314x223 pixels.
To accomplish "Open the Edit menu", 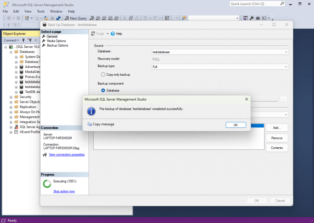I will pos(16,11).
